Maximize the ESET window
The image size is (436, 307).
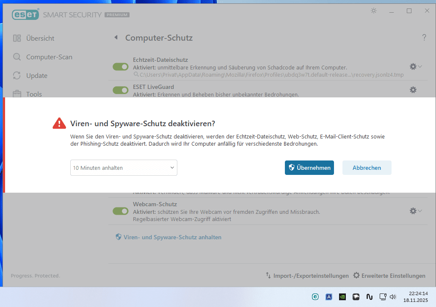click(x=409, y=11)
